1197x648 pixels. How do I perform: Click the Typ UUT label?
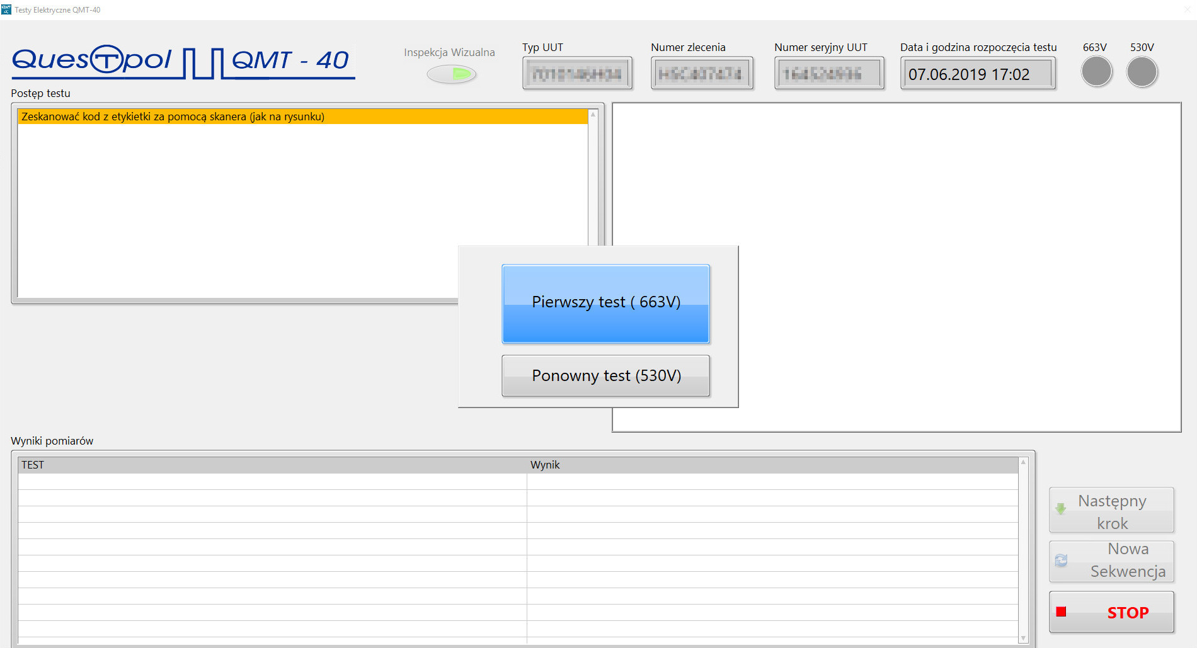coord(542,47)
